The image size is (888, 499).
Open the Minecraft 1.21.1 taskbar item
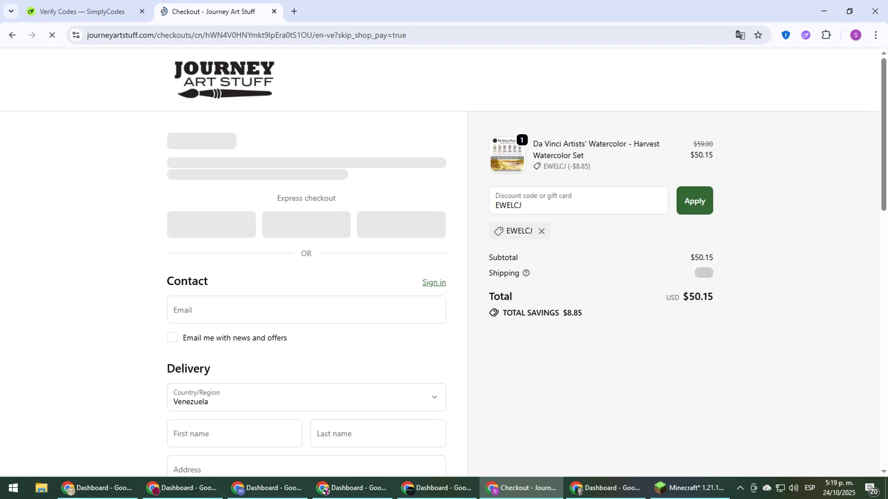(689, 488)
